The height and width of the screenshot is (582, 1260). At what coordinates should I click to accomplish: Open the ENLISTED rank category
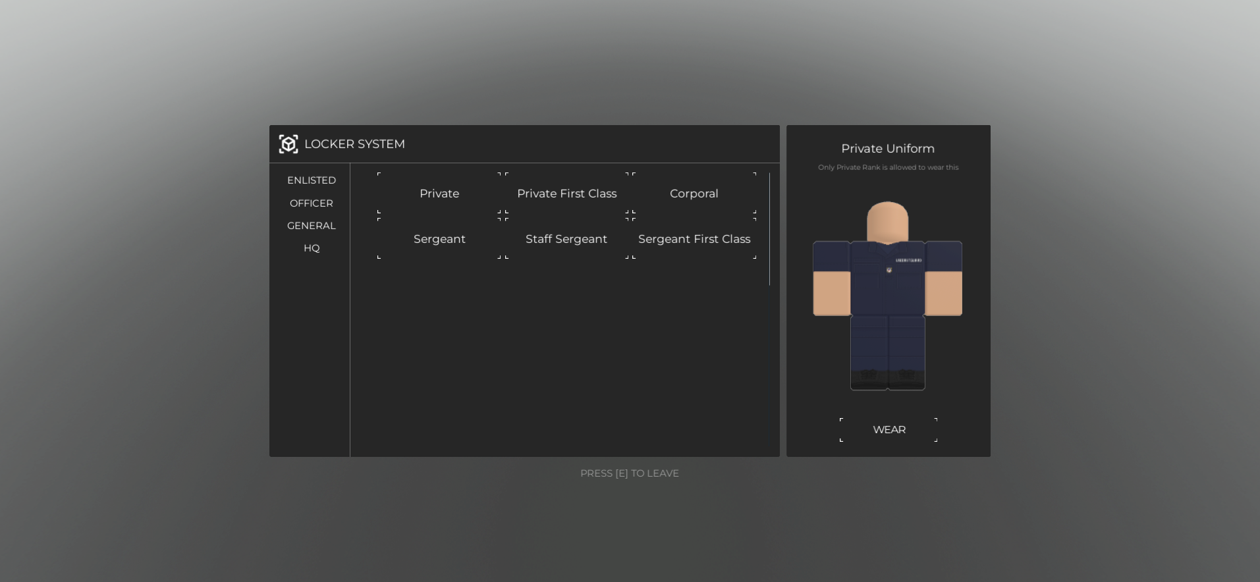coord(312,180)
